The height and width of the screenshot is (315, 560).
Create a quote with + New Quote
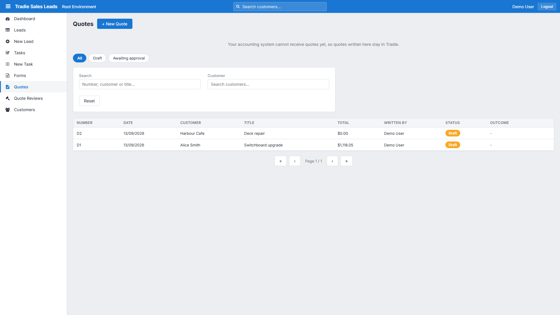click(x=115, y=24)
